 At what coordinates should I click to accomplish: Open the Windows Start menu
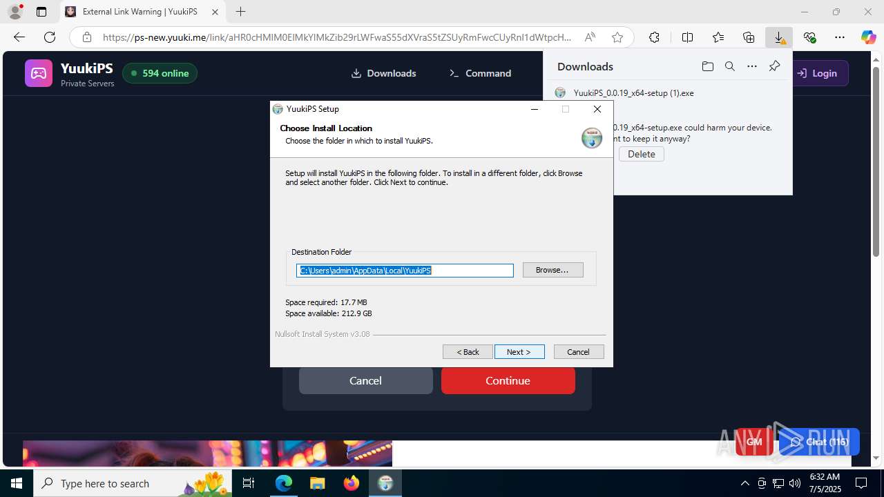coord(17,483)
